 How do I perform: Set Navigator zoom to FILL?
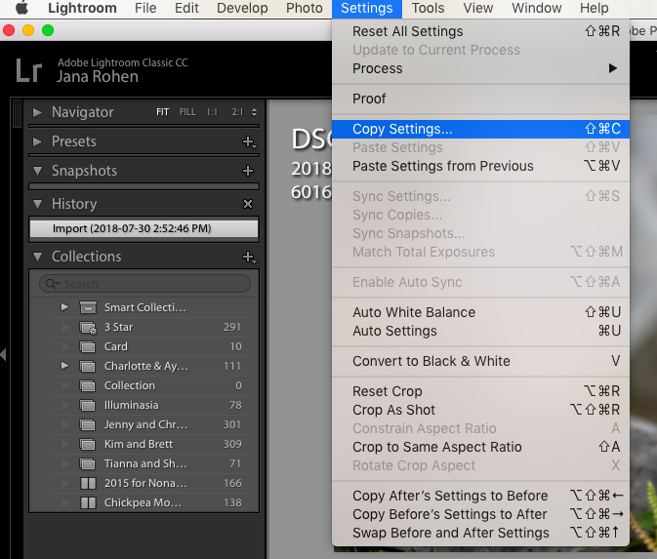coord(187,112)
